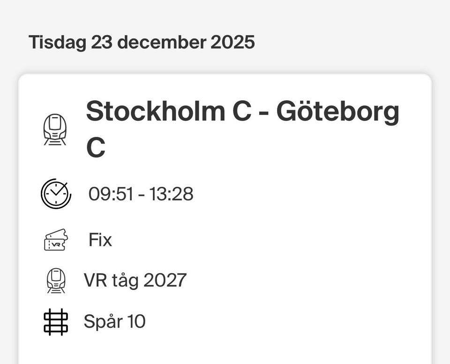This screenshot has width=450, height=364.
Task: Click the large train icon beside the route title
Action: (x=55, y=129)
